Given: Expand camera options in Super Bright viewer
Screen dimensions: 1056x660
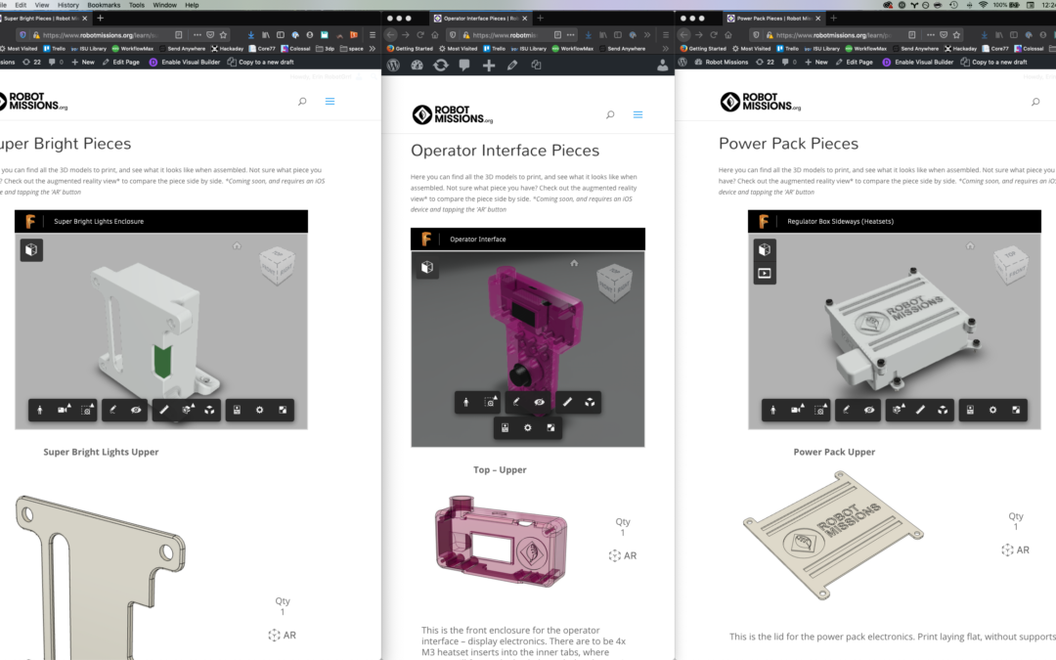Looking at the screenshot, I should pos(68,406).
